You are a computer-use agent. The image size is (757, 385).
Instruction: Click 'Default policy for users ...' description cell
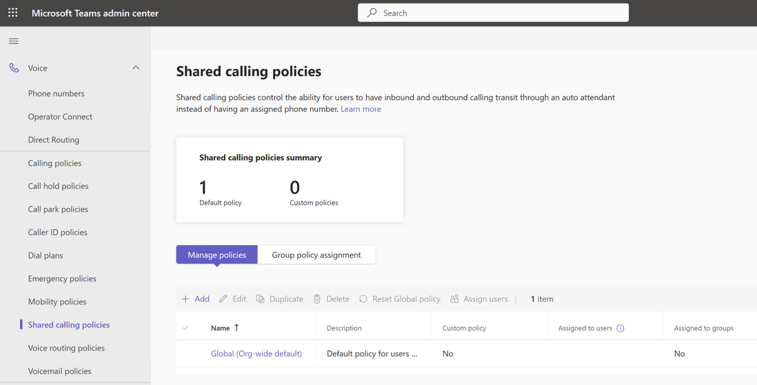pos(372,353)
